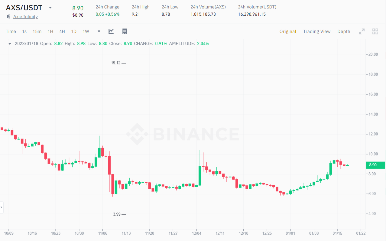Expand the left side panel chevron
Screen dimensions: 386x241
pyautogui.click(x=2, y=207)
